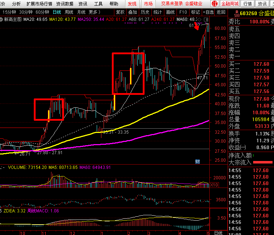Click the blue 财 finance marker on chart
The height and width of the screenshot is (235, 274).
(197, 162)
